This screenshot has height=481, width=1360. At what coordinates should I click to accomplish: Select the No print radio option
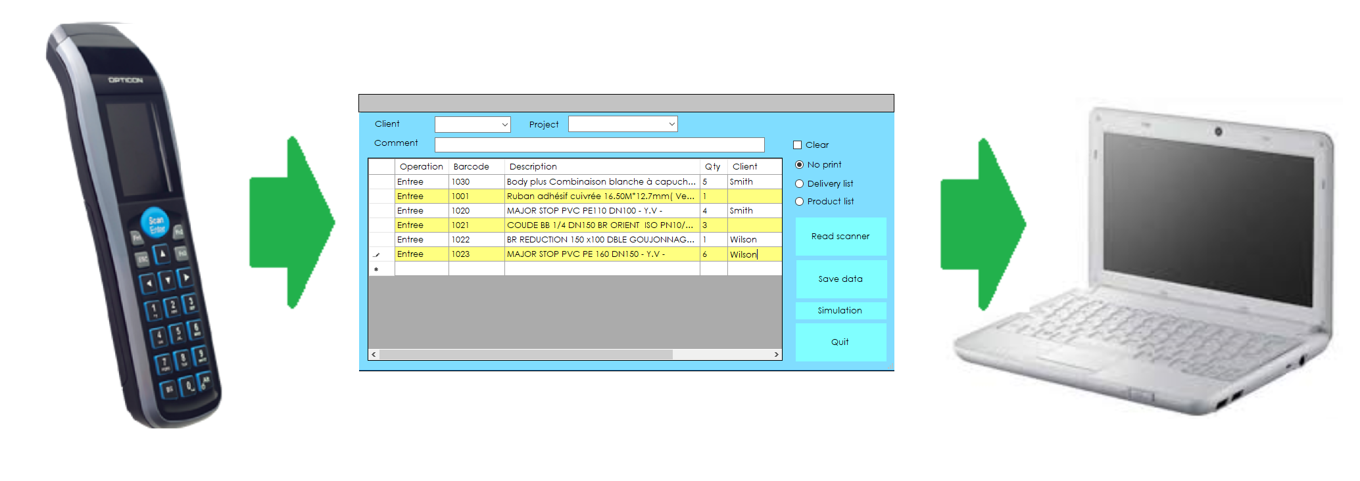coord(799,165)
